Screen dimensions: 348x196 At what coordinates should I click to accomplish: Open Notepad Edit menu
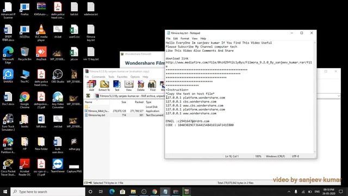coord(175,39)
